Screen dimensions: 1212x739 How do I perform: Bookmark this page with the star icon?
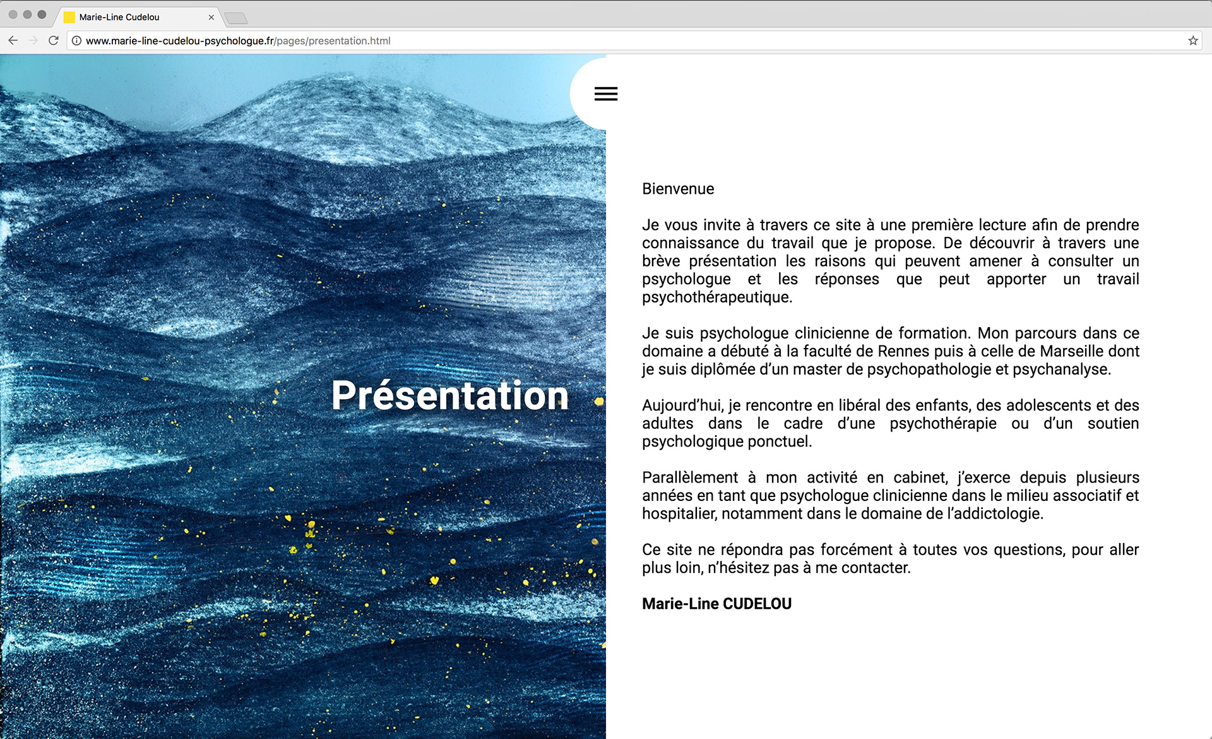pyautogui.click(x=1192, y=40)
